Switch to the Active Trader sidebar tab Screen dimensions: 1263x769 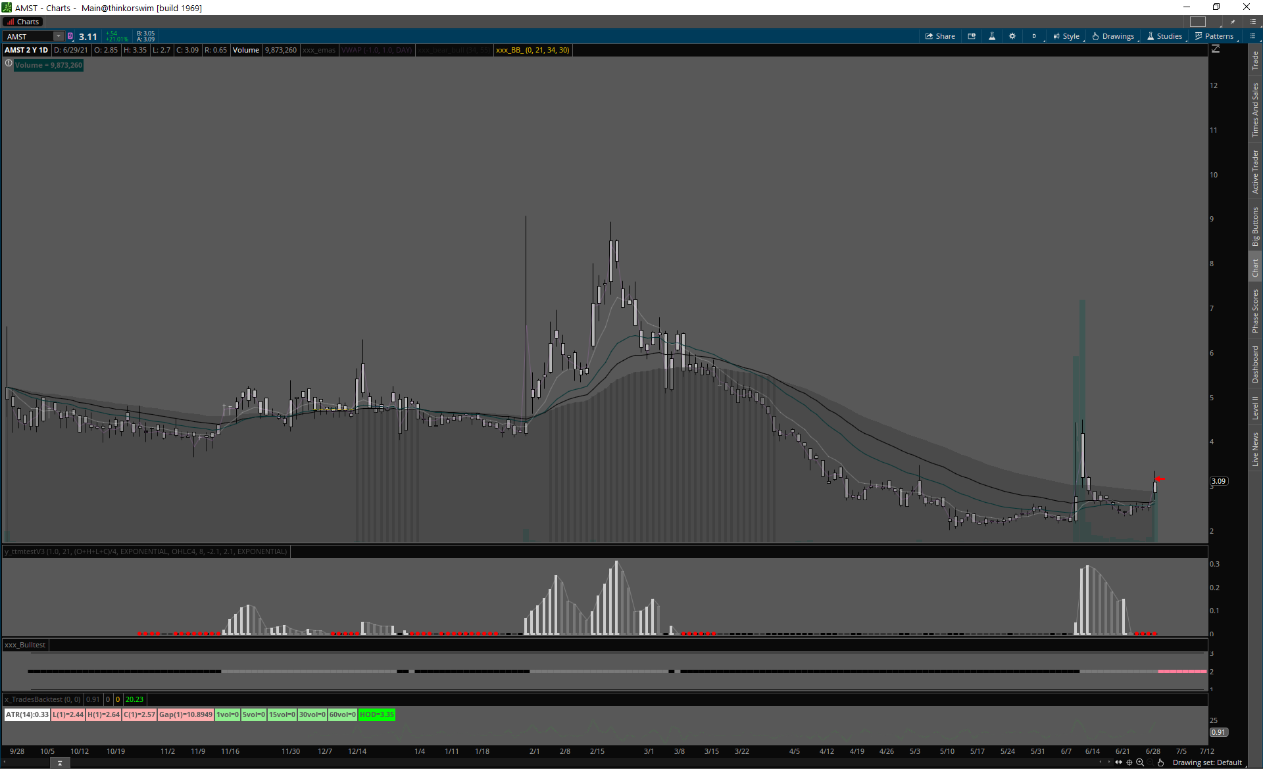click(x=1255, y=172)
